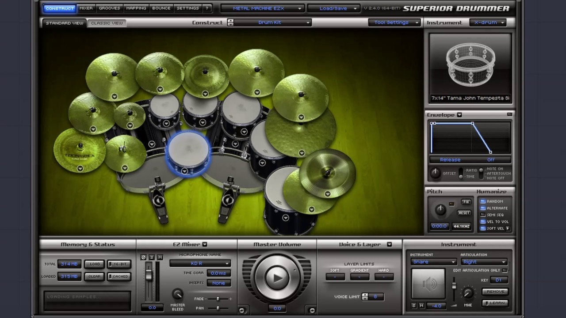Toggle Alternate humanize option
The image size is (566, 318).
tap(483, 208)
